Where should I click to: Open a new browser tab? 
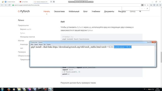click(51, 2)
